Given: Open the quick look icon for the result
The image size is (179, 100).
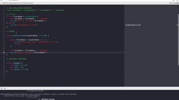Looking at the screenshot, I should pyautogui.click(x=178, y=25).
